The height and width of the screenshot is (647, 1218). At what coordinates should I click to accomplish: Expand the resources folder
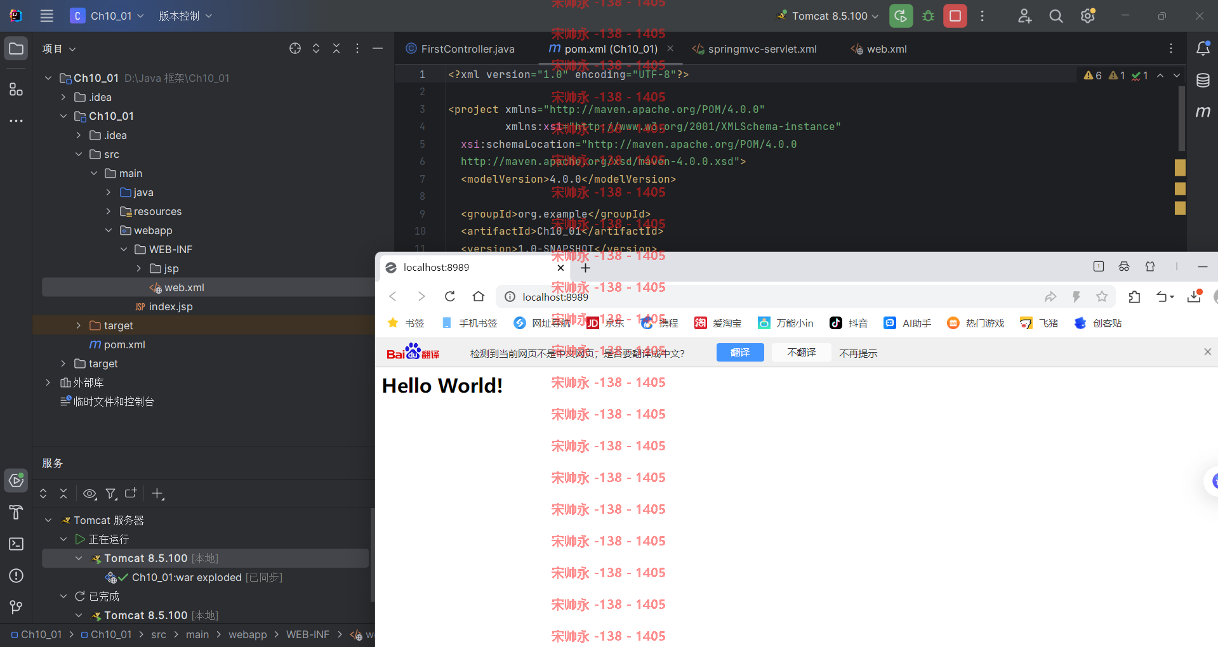click(x=108, y=211)
